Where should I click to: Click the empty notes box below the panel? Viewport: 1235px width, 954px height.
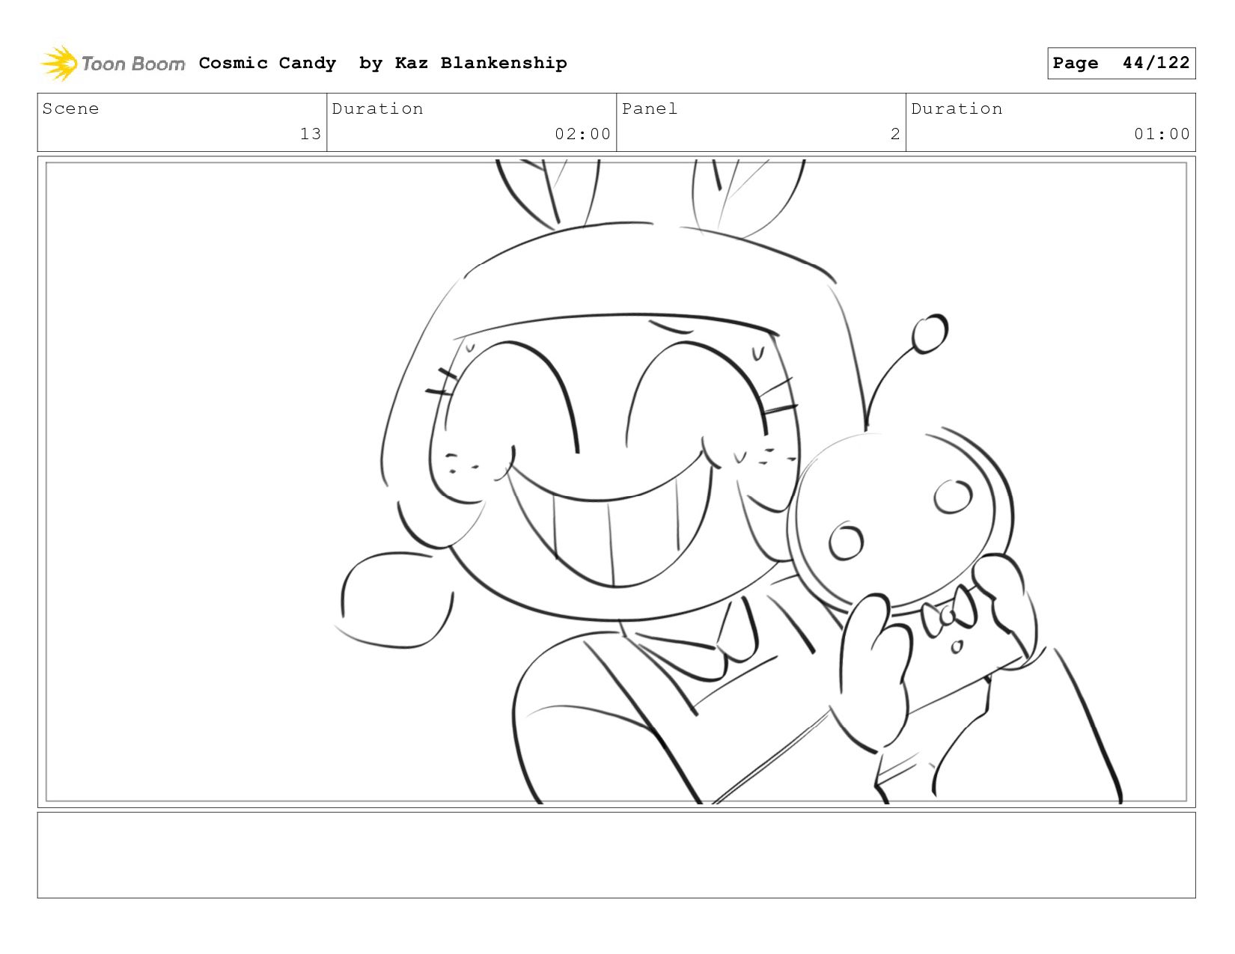click(616, 855)
